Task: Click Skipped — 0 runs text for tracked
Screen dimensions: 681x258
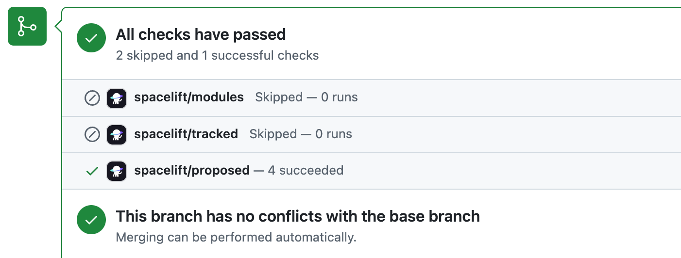Action: click(x=301, y=134)
